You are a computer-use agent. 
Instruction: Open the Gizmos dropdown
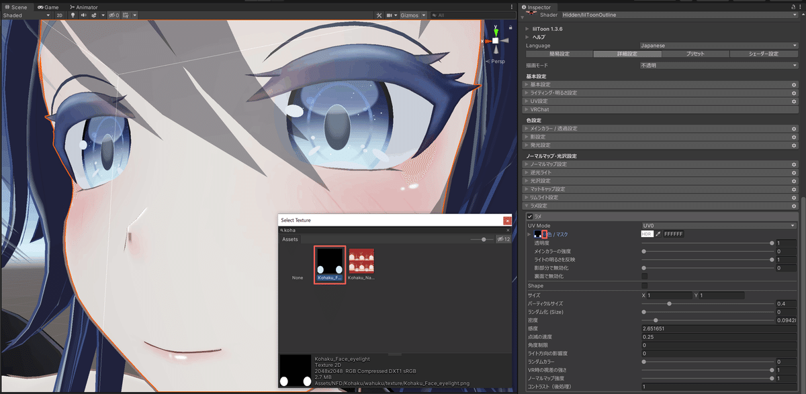coord(412,15)
